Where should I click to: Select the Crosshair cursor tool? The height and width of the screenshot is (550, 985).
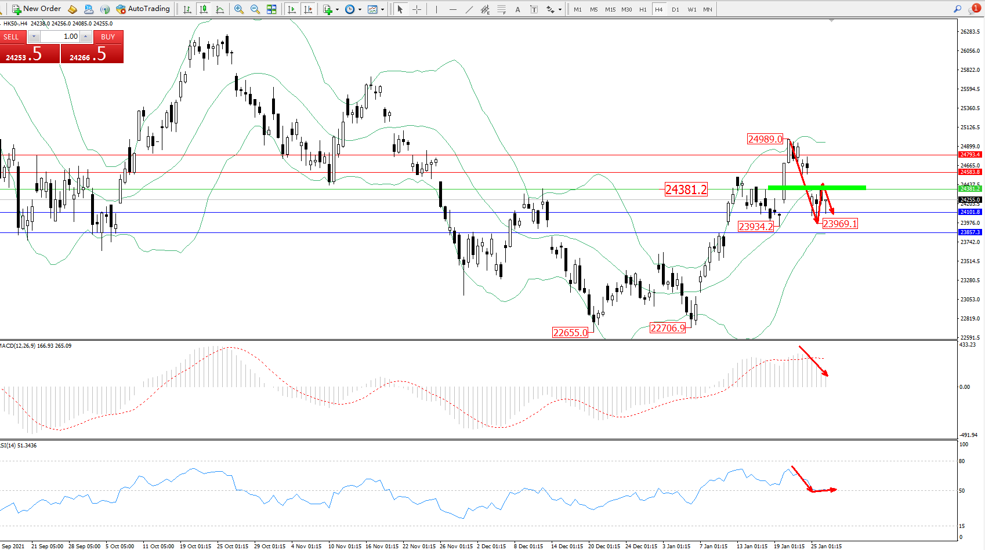[417, 9]
